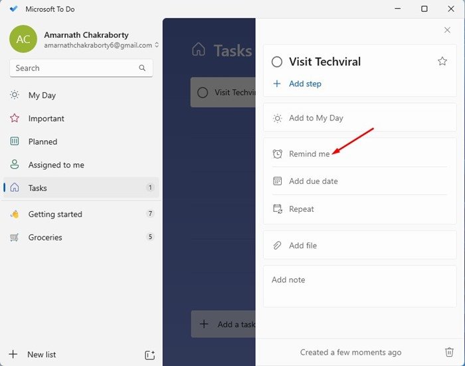Open the Remind me options
Image resolution: width=465 pixels, height=366 pixels.
(x=360, y=153)
